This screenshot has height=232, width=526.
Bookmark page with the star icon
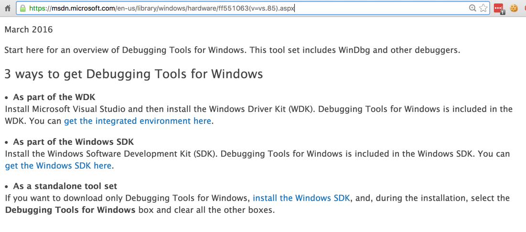(483, 8)
